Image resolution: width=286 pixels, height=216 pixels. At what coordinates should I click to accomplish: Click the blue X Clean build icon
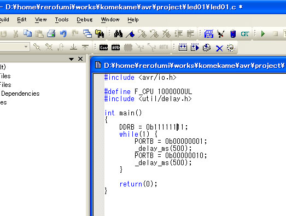point(219,49)
